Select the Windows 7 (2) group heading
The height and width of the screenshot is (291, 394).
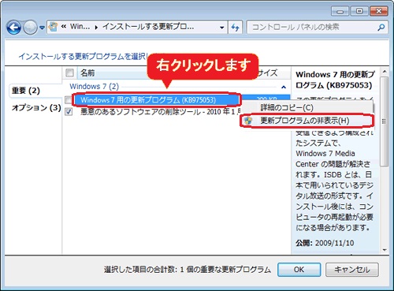point(94,86)
